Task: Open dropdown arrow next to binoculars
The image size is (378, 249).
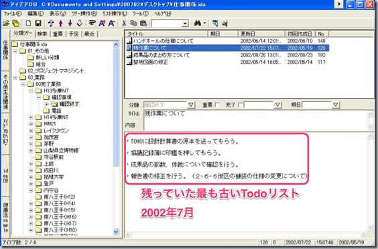Action: click(x=204, y=23)
